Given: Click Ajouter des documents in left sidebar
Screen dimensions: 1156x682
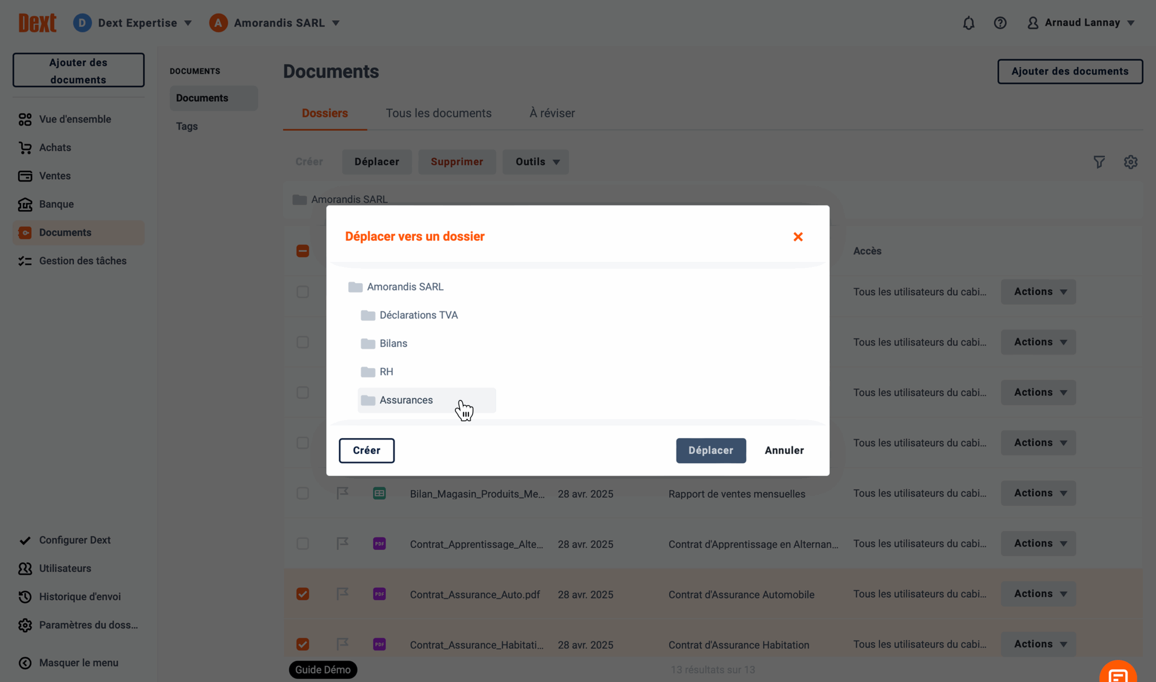Looking at the screenshot, I should point(79,70).
